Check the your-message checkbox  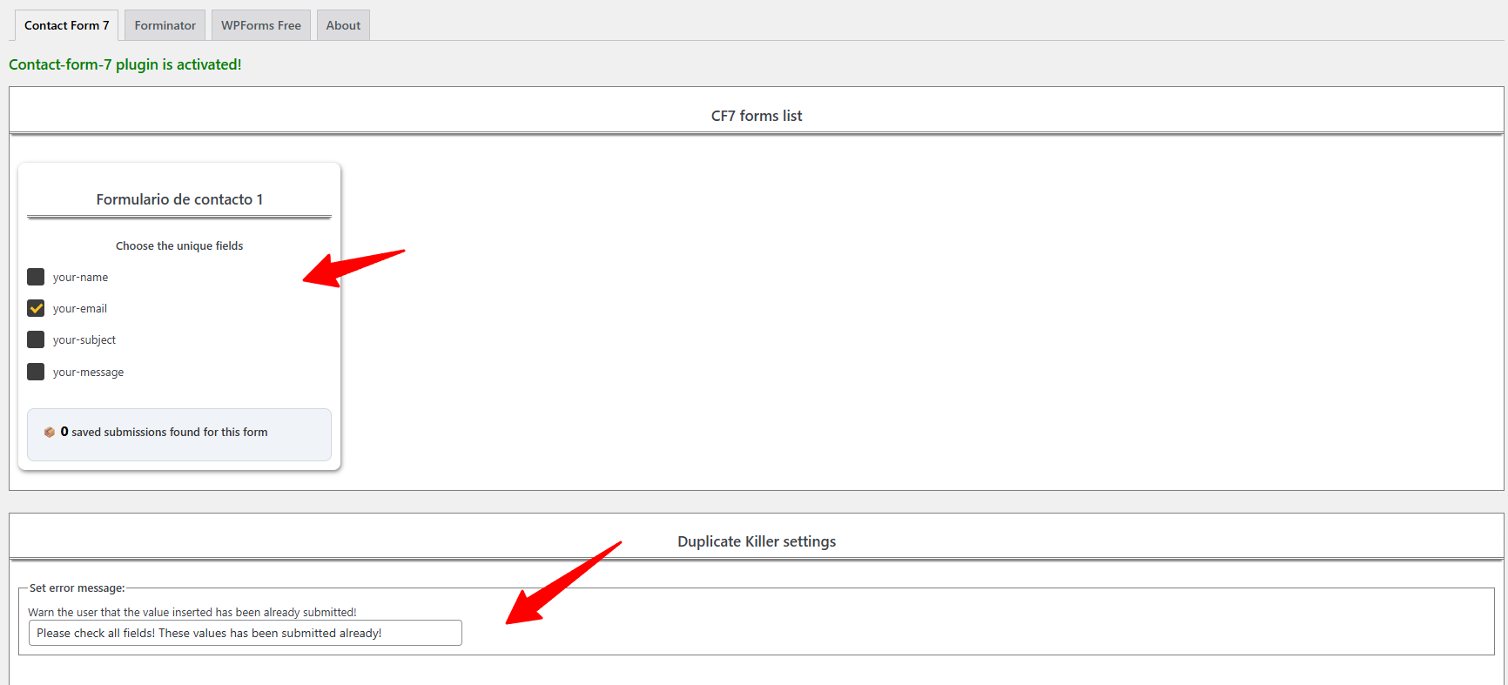click(x=36, y=372)
